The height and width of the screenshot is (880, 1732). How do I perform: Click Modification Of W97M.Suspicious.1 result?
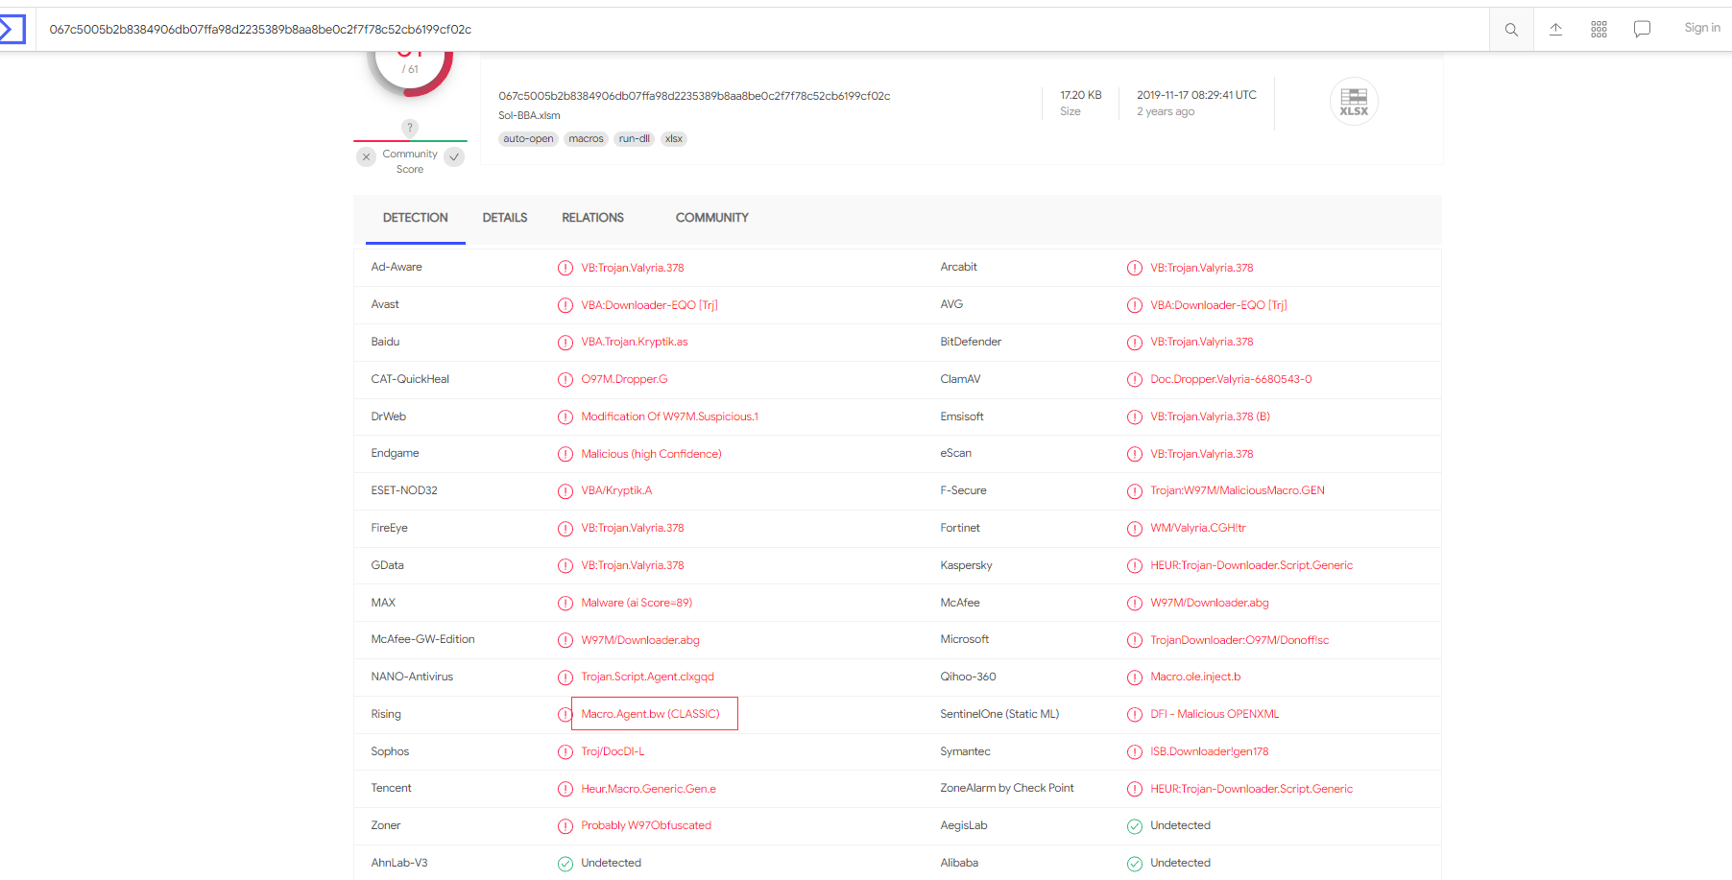coord(669,416)
